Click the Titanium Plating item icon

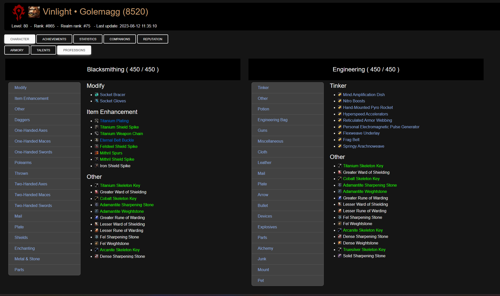[x=96, y=121]
